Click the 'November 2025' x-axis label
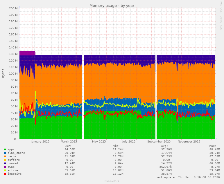 click(189, 141)
